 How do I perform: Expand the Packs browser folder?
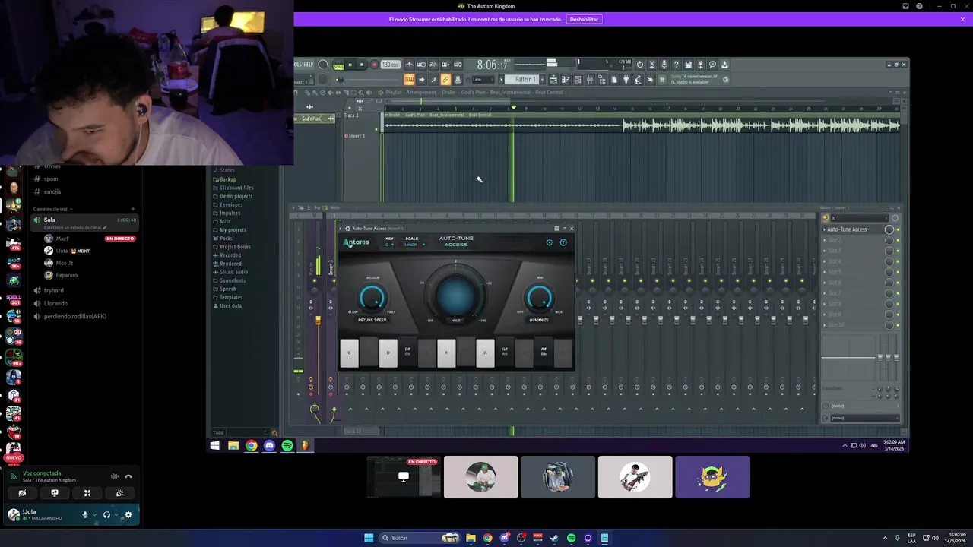coord(223,238)
